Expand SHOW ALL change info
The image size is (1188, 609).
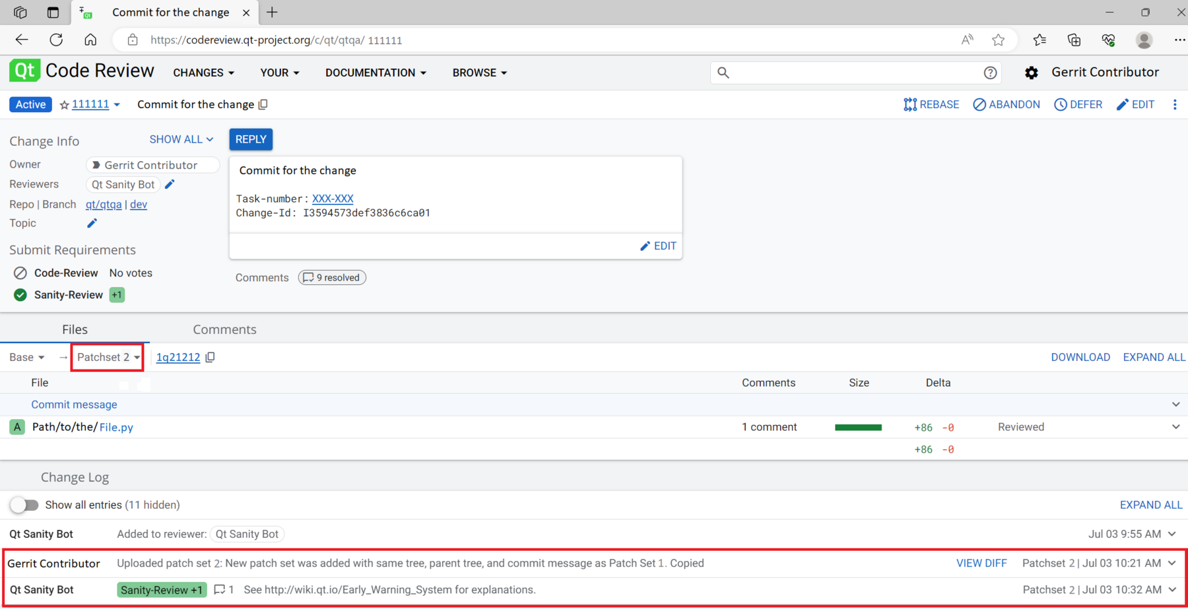(x=181, y=139)
